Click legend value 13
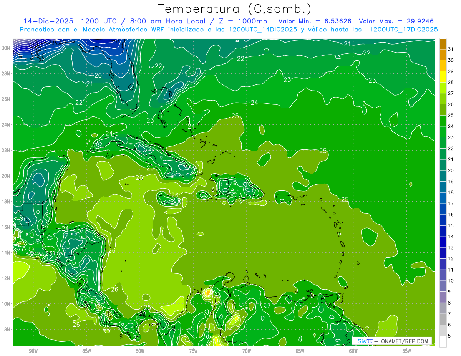Viewport: 461px width, 356px height. 451,248
